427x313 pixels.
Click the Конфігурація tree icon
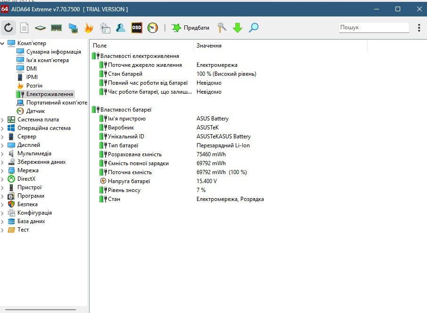pyautogui.click(x=11, y=213)
